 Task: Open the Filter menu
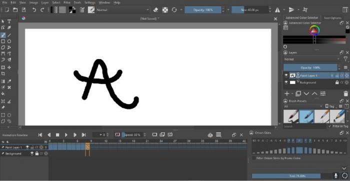pos(67,2)
